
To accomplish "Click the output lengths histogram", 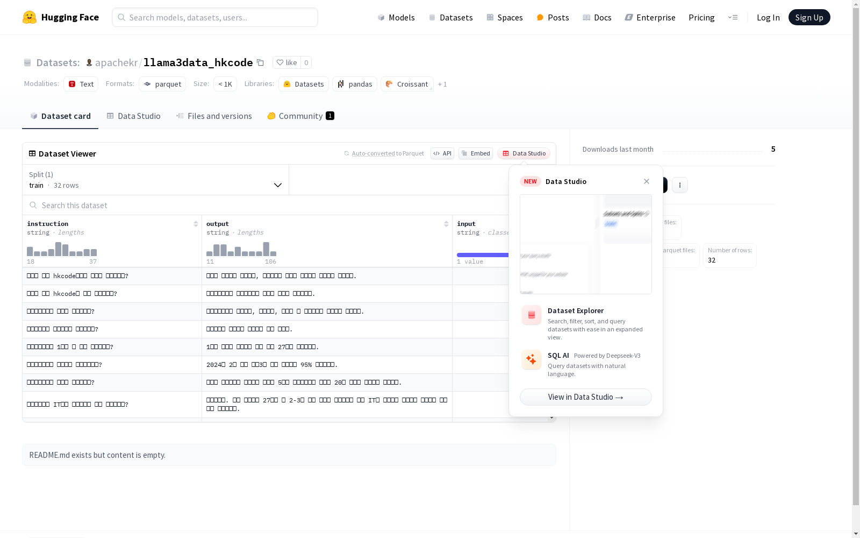I will click(241, 249).
